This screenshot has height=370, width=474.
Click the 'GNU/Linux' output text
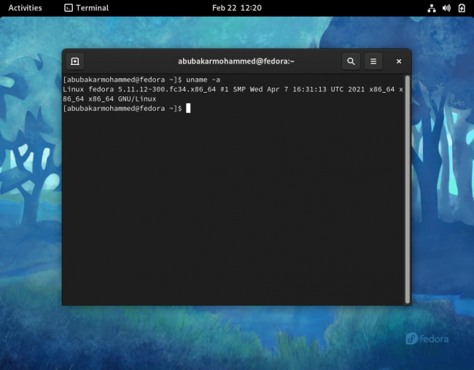click(x=137, y=99)
